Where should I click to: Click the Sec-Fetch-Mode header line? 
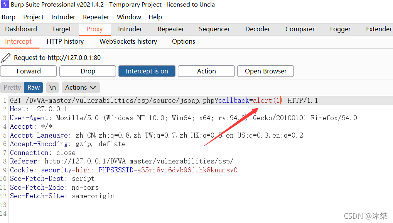click(x=54, y=187)
